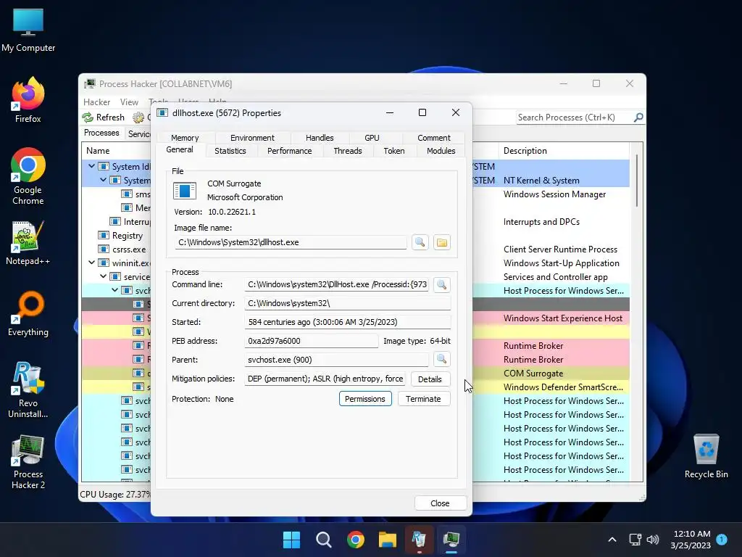Click the dllhost.exe file icon in File group
742x557 pixels.
click(185, 191)
